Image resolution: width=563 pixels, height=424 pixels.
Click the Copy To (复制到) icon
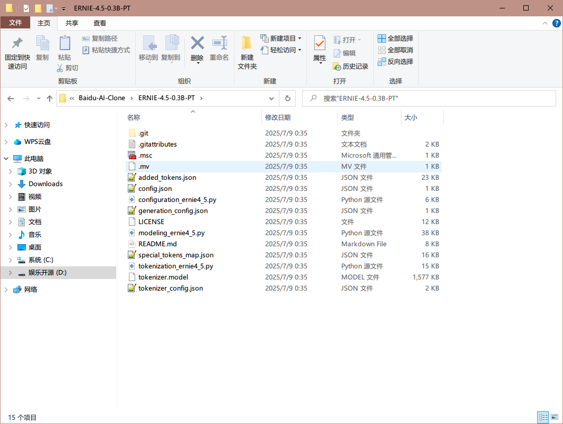[172, 43]
